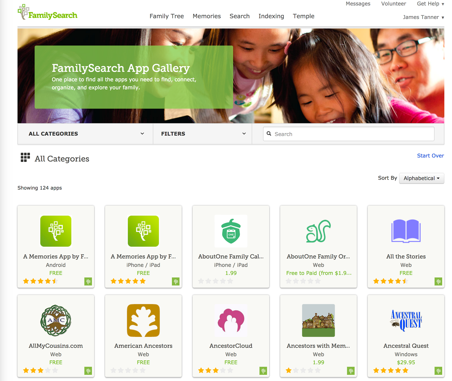Screen dimensions: 452x381
Task: Select the American Ancestors oak leaf icon
Action: pos(143,320)
